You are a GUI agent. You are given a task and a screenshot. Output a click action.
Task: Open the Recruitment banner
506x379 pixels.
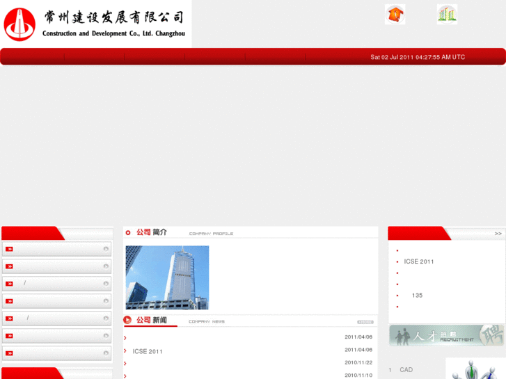click(x=446, y=335)
